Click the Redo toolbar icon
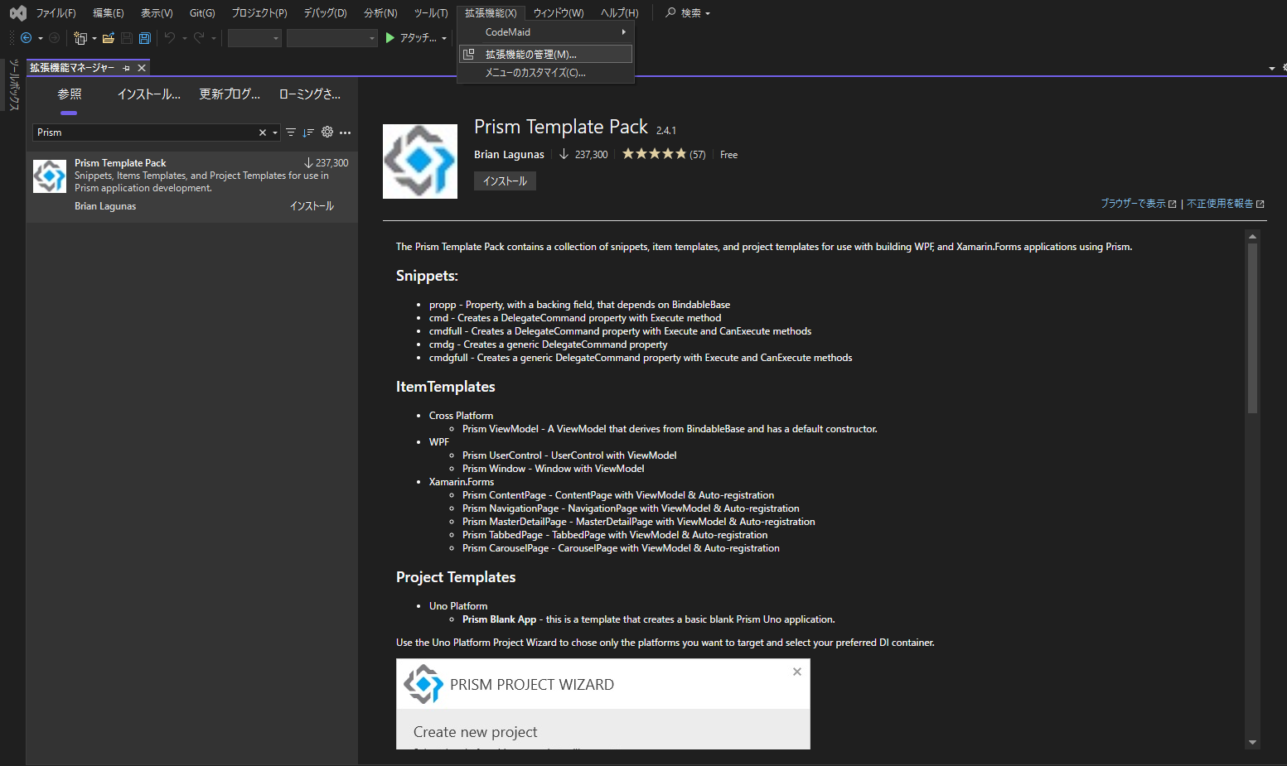The width and height of the screenshot is (1287, 766). coord(199,38)
